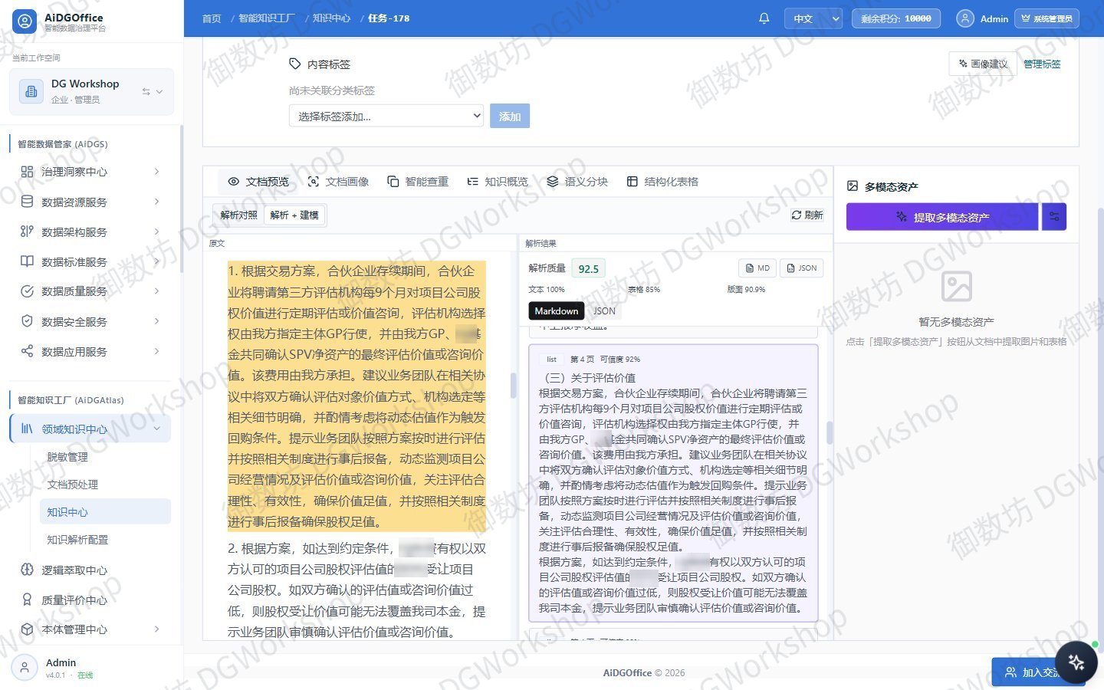
Task: Open 治理洞察中心 in the sidebar
Action: [90, 172]
